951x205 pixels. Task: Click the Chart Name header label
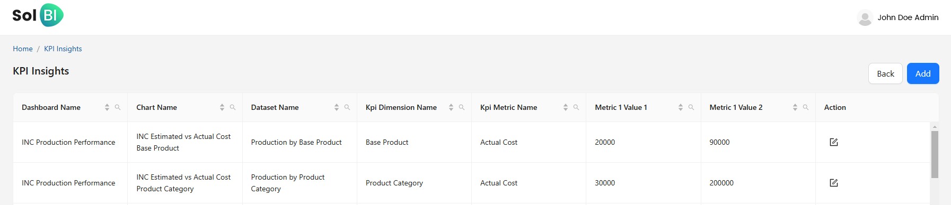156,107
